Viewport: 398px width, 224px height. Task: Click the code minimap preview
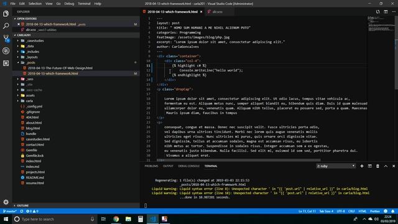pyautogui.click(x=381, y=24)
